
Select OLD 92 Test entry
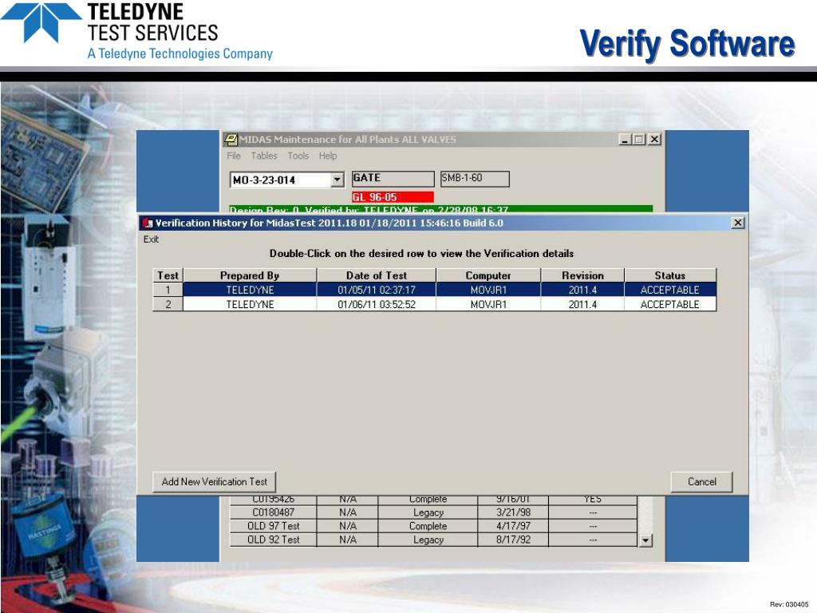pos(273,540)
